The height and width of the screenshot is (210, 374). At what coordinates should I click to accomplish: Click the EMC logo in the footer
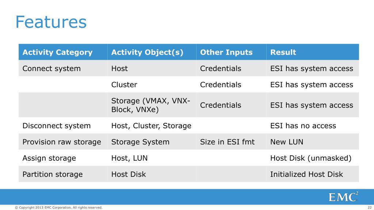[343, 197]
